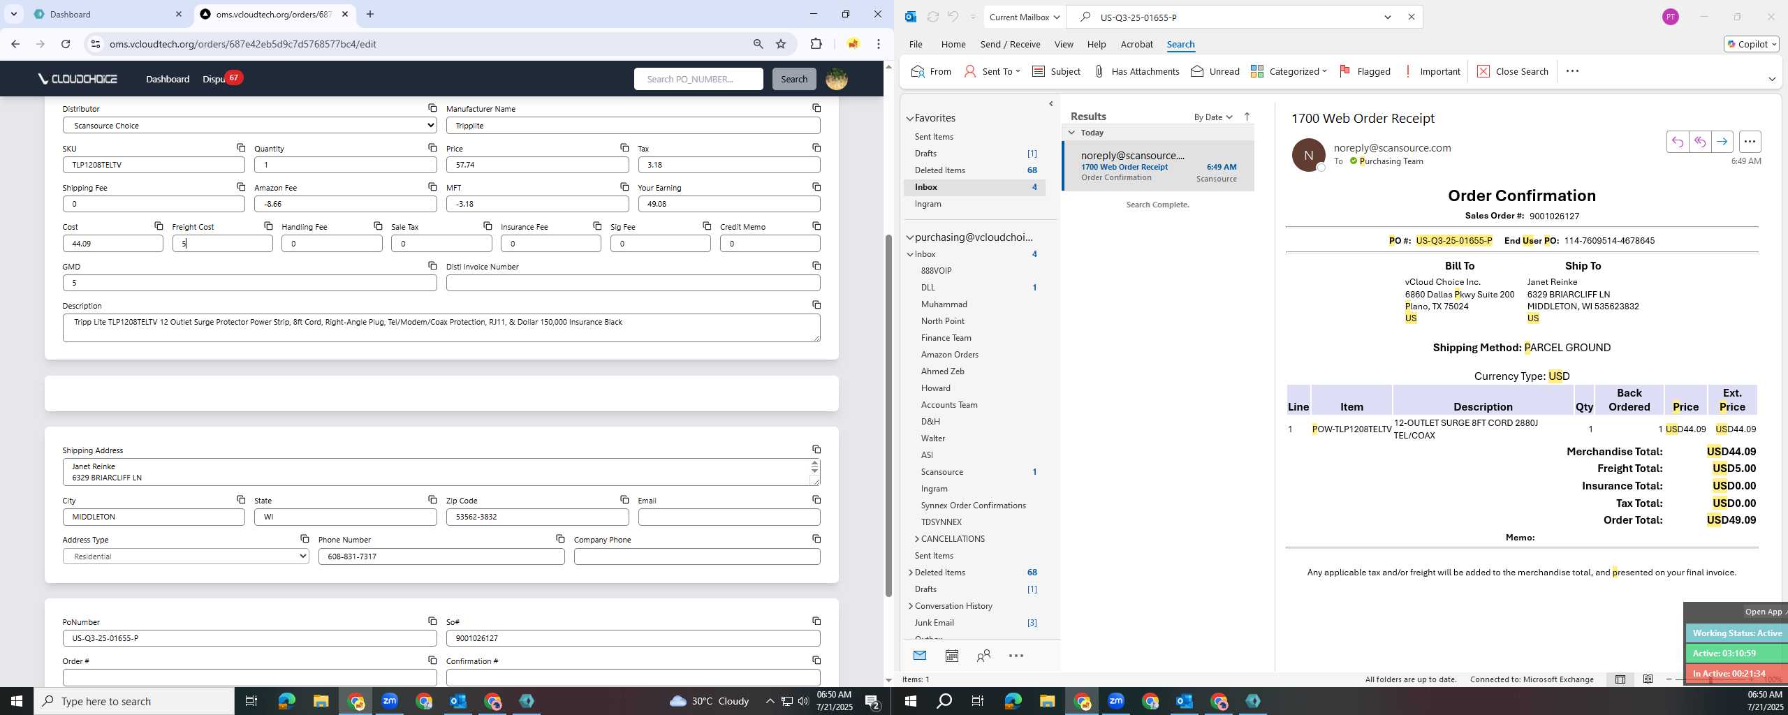Open the Amazon Orders folder
This screenshot has height=715, width=1788.
point(949,354)
